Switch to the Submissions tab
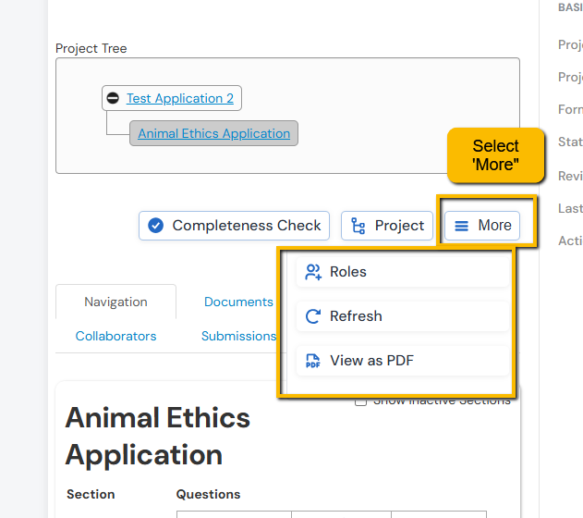Screen dimensions: 583x518 [238, 336]
